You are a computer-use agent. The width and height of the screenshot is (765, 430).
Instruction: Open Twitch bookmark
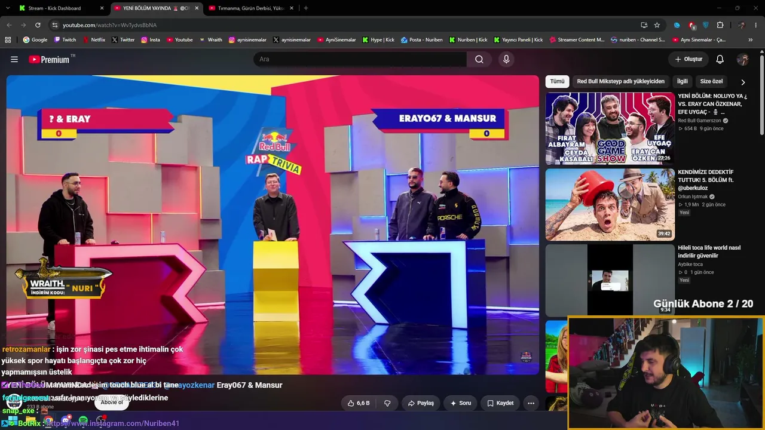[65, 40]
